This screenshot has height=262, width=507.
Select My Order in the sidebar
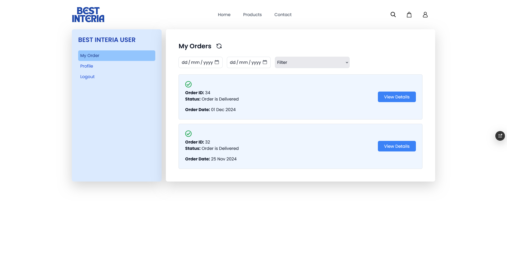116,56
